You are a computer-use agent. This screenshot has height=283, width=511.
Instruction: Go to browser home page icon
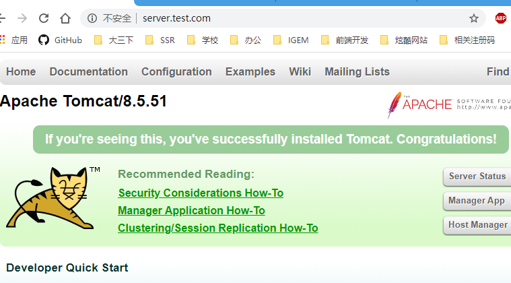tap(65, 18)
